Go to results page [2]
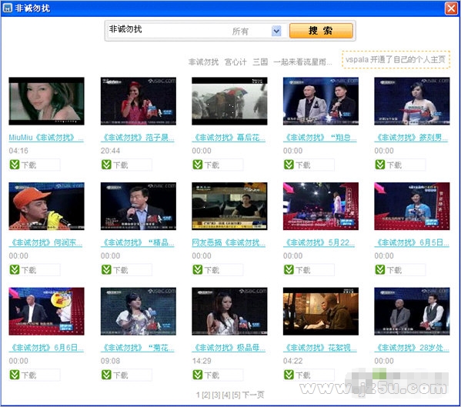The height and width of the screenshot is (407, 461). tap(205, 395)
